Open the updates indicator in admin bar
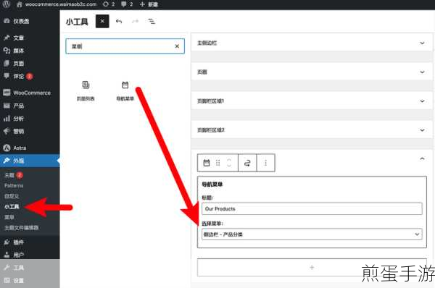 [109, 4]
